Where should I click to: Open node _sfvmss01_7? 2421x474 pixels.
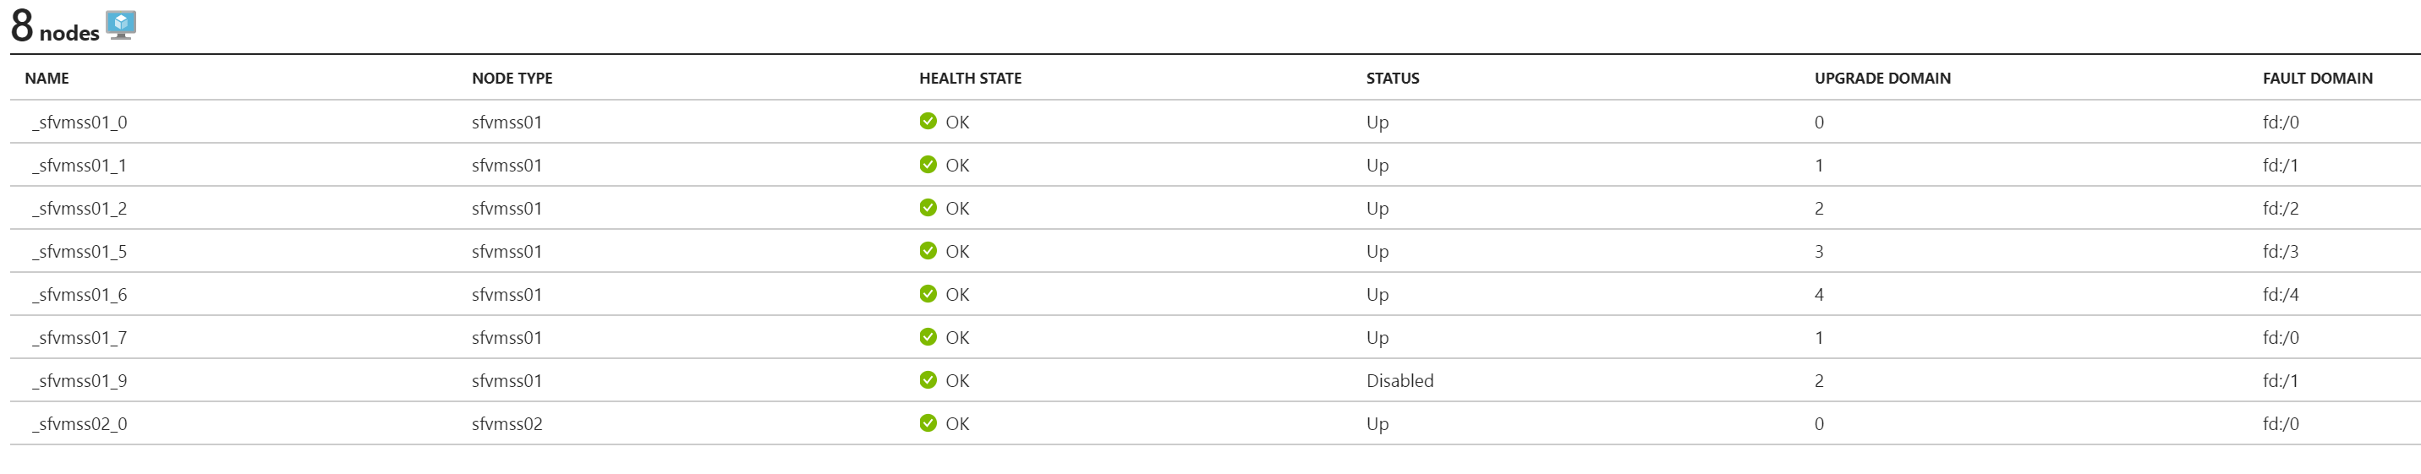(x=79, y=338)
